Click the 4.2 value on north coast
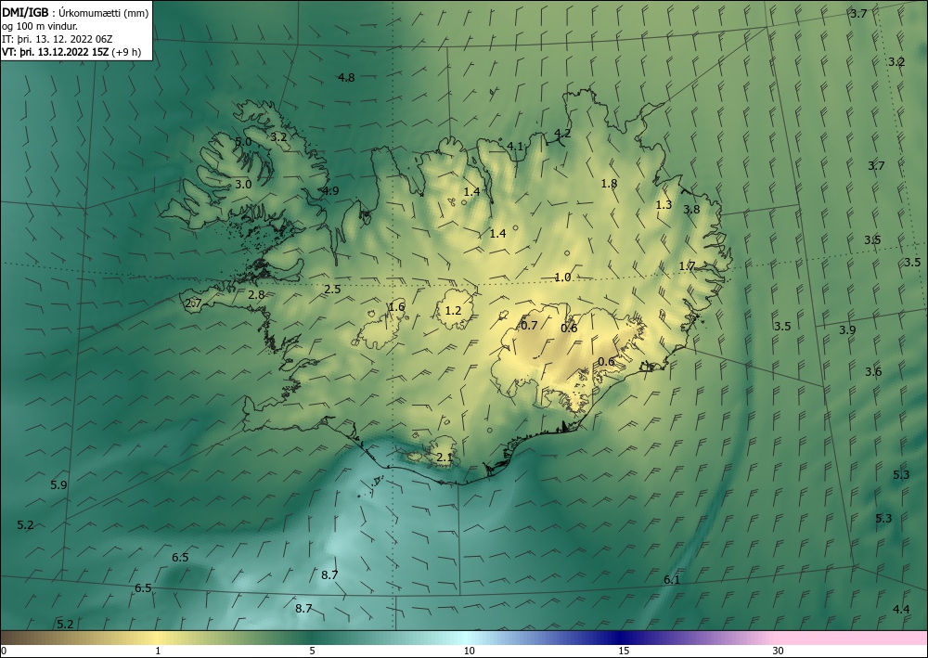 coord(562,134)
